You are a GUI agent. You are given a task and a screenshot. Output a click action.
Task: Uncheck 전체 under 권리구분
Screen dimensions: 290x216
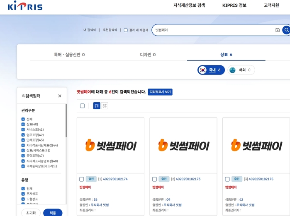(x=23, y=119)
